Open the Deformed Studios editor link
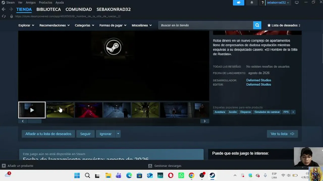 259,84
